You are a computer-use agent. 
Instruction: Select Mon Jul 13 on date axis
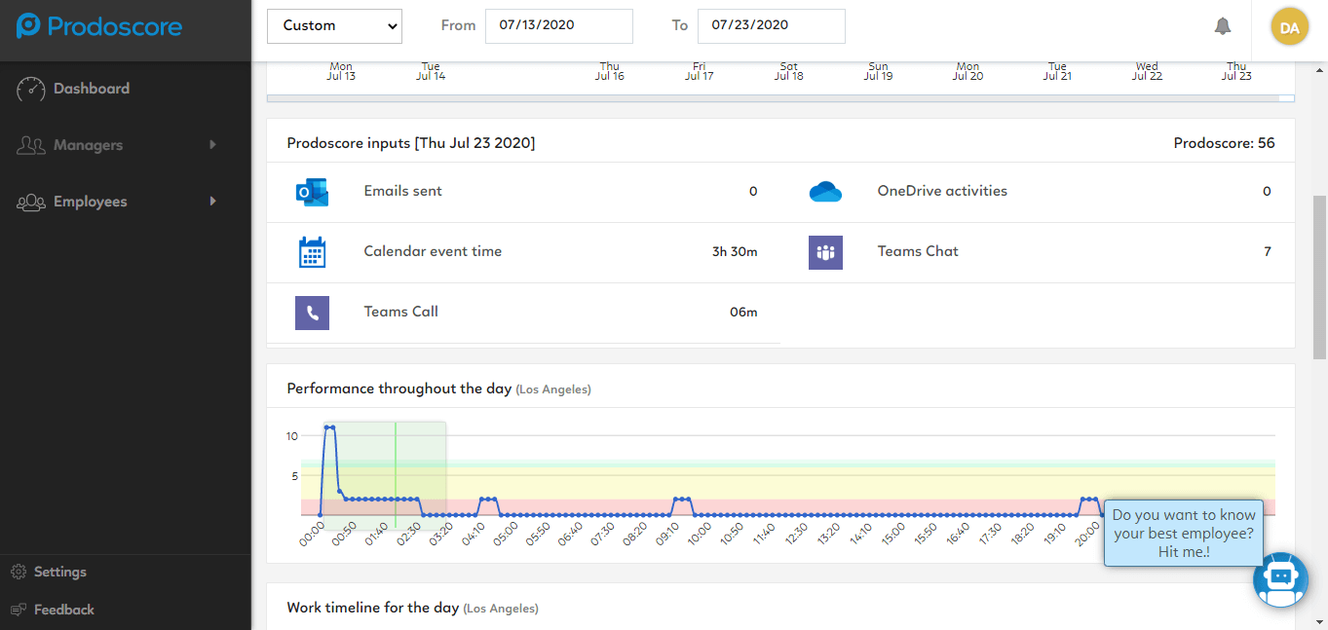[342, 71]
